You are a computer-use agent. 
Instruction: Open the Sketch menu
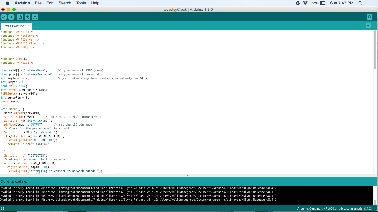(x=65, y=3)
